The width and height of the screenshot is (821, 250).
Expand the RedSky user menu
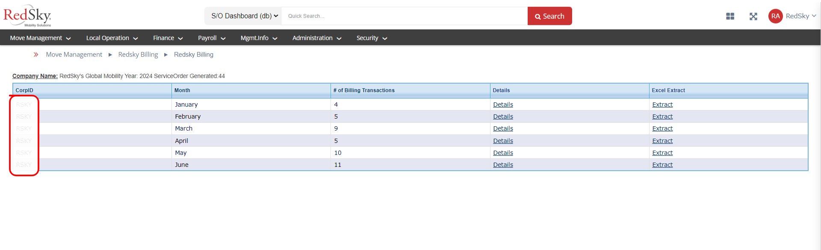[x=801, y=16]
